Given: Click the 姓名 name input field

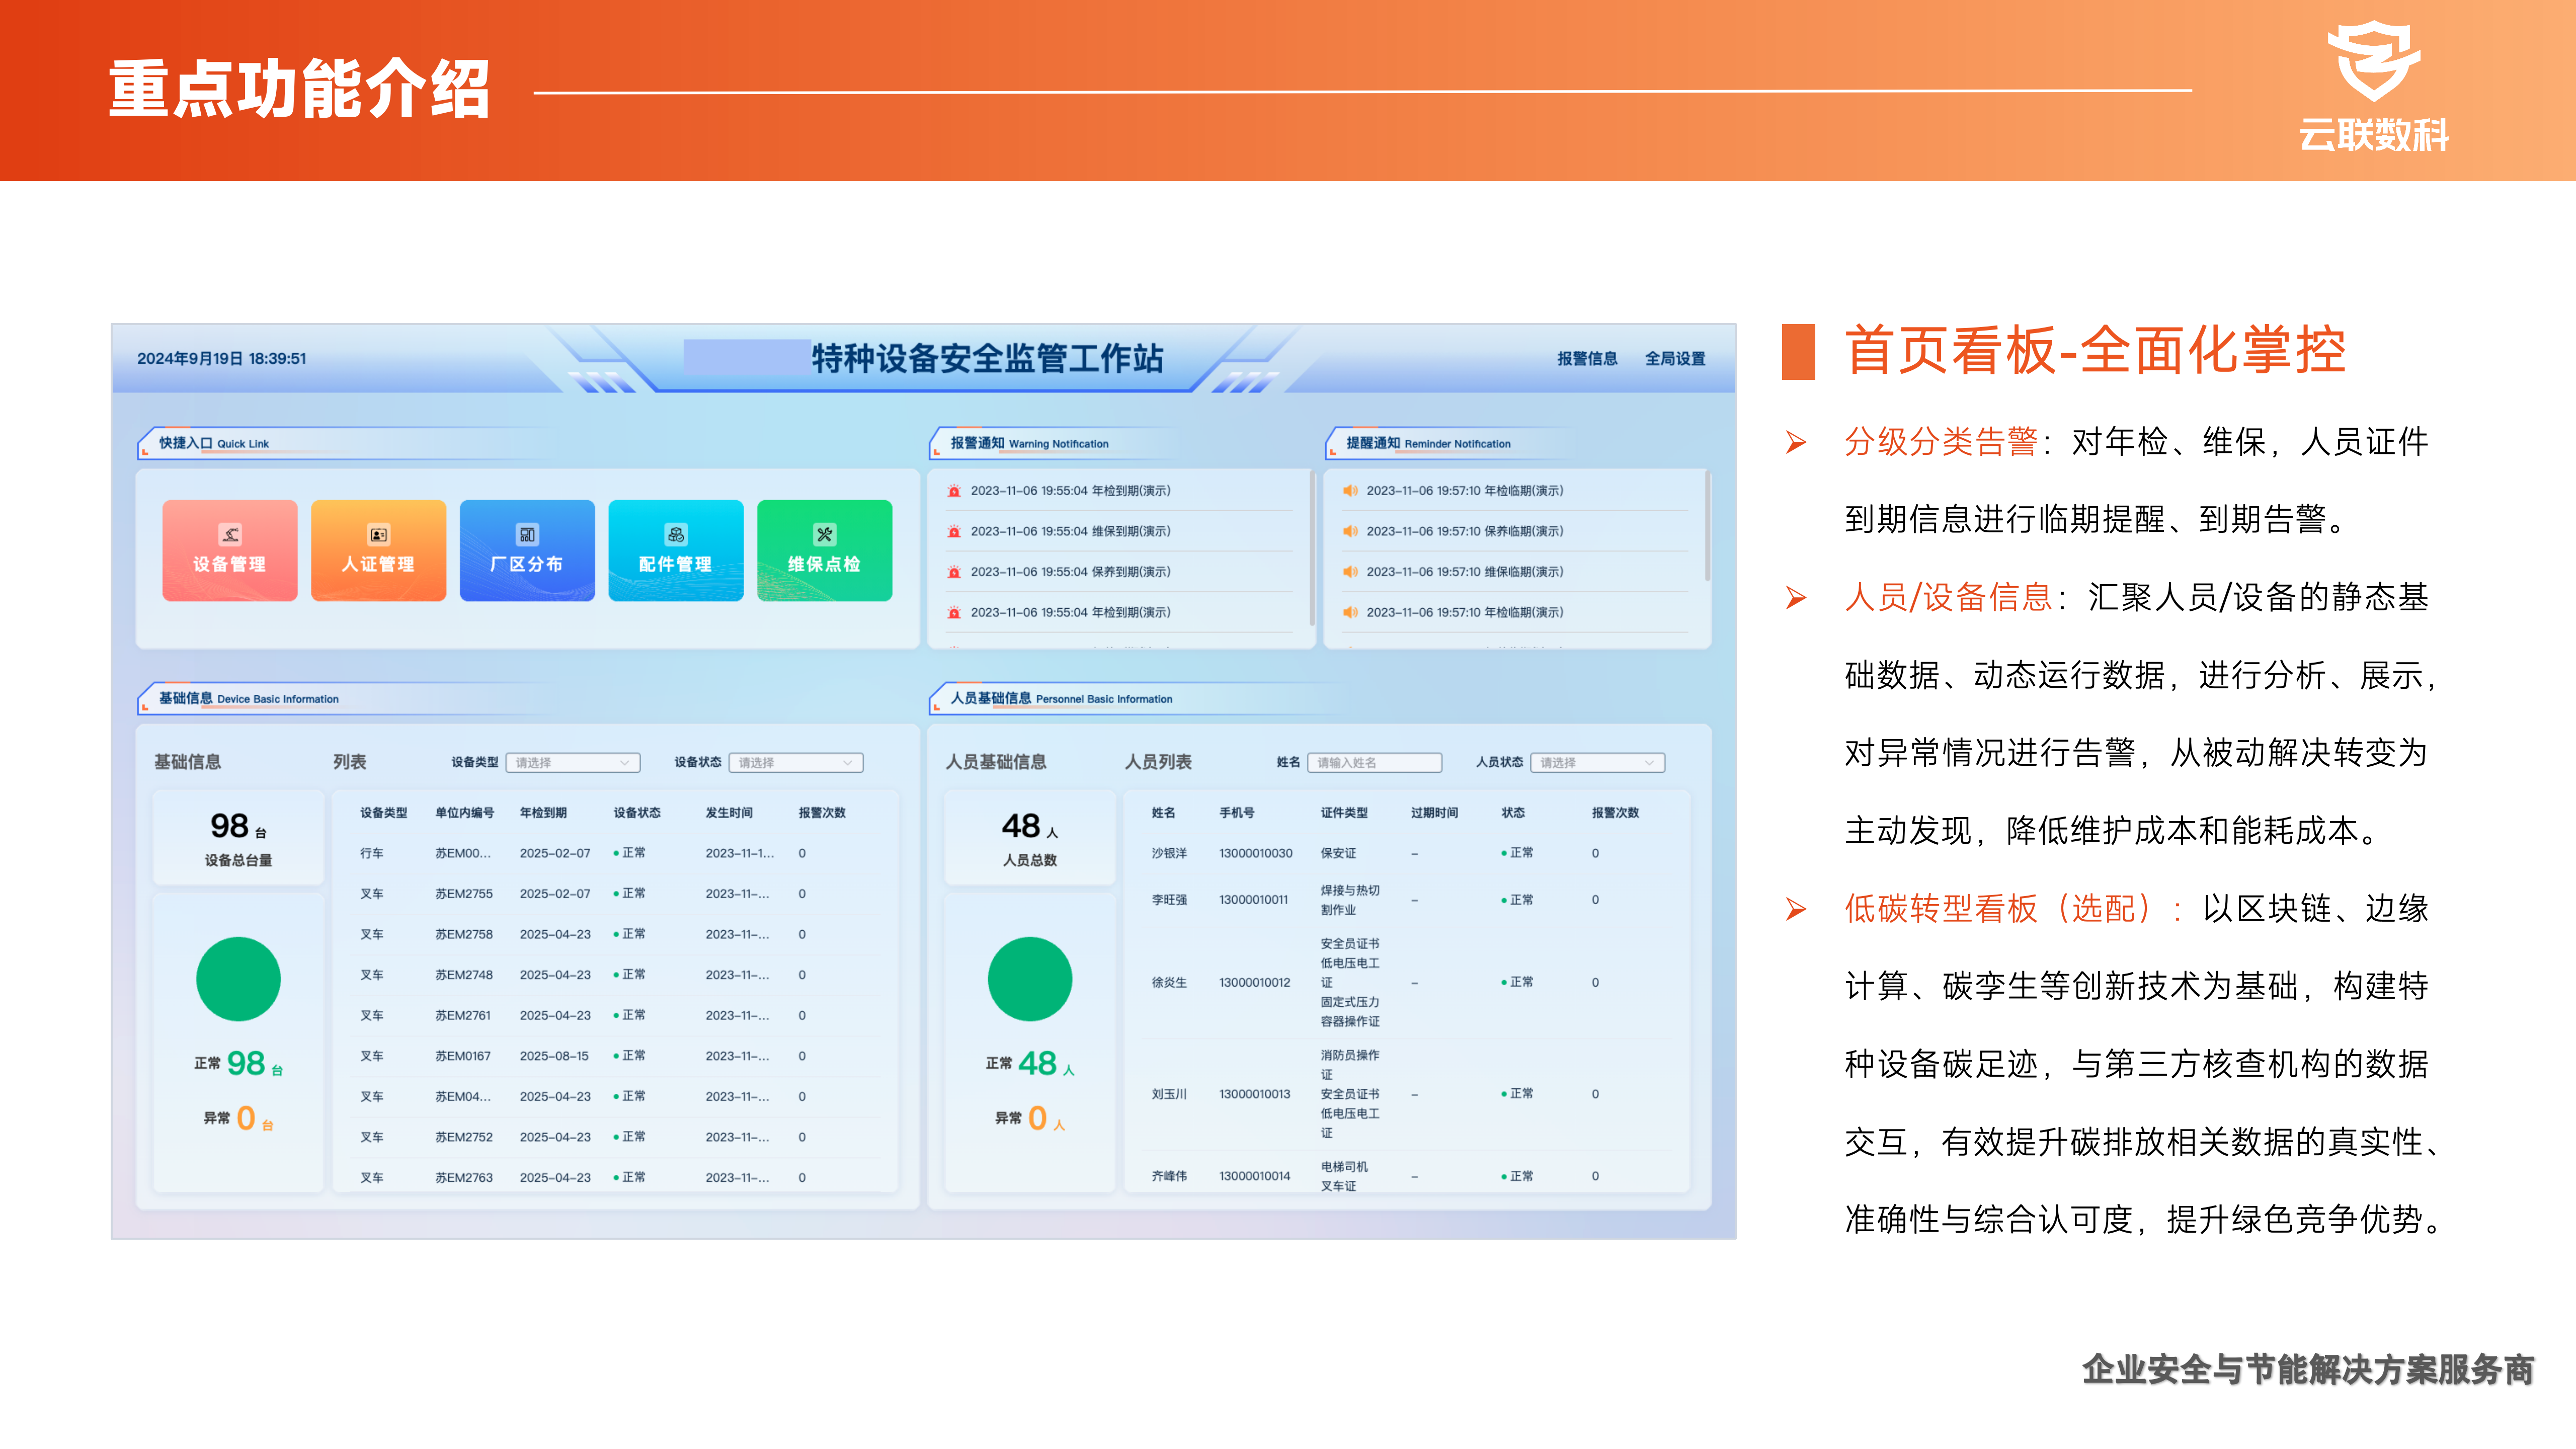Looking at the screenshot, I should click(1374, 762).
